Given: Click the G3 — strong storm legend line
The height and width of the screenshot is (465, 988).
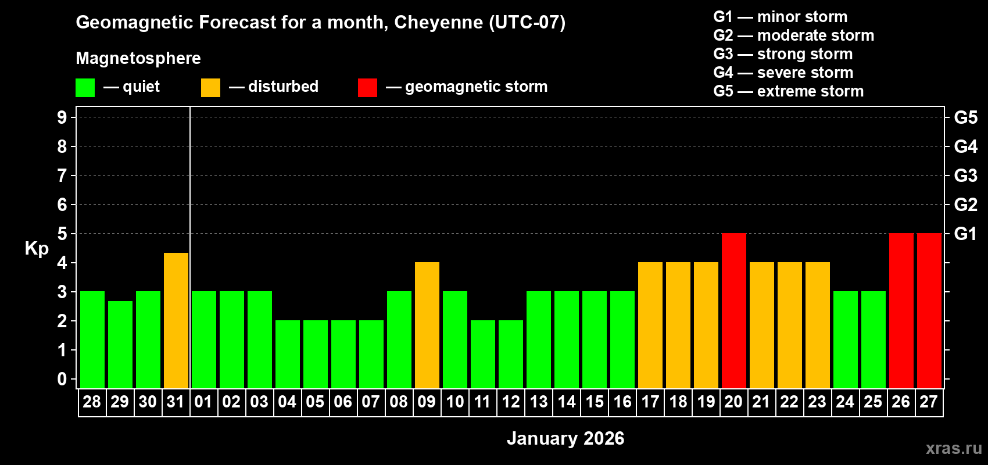Looking at the screenshot, I should point(783,54).
